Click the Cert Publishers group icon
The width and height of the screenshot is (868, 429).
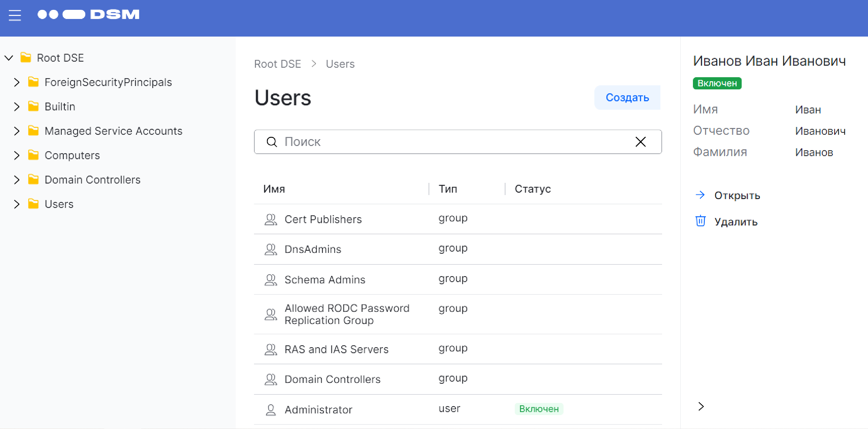[271, 219]
